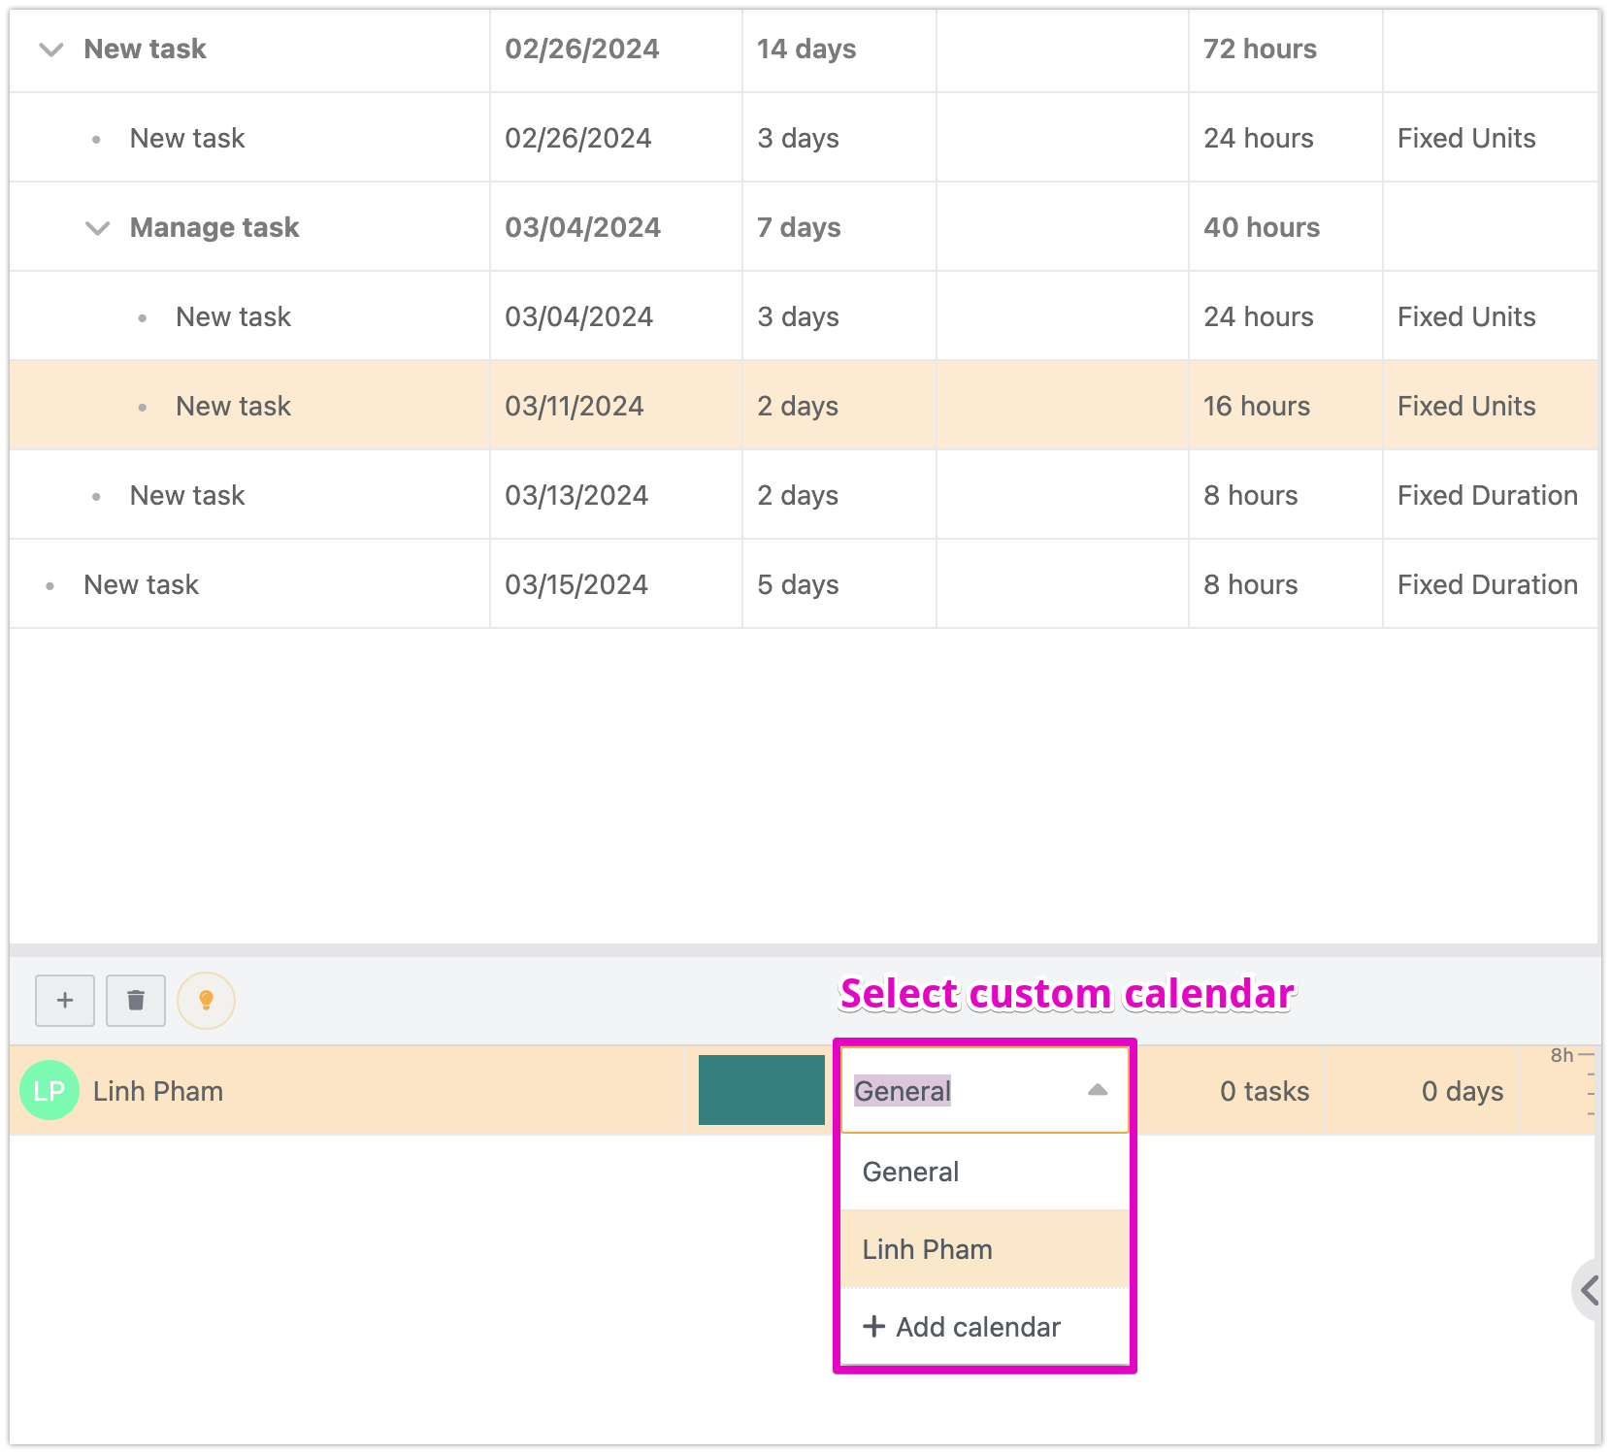This screenshot has height=1454, width=1611.
Task: Click the teal color bar beside Linh Pham
Action: click(x=761, y=1090)
